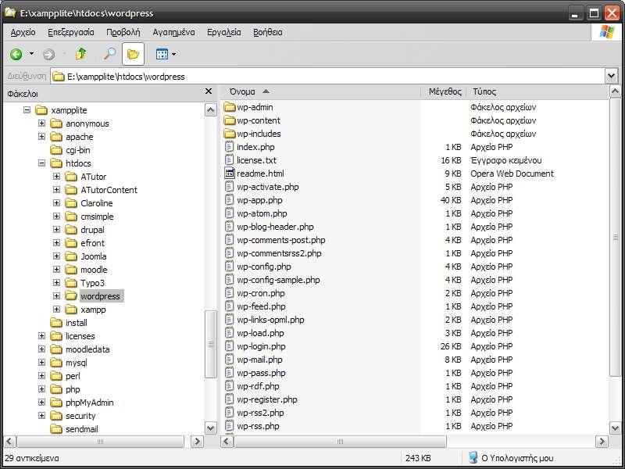
Task: Click folder tree vertical scrollbar down arrow
Action: click(x=210, y=428)
